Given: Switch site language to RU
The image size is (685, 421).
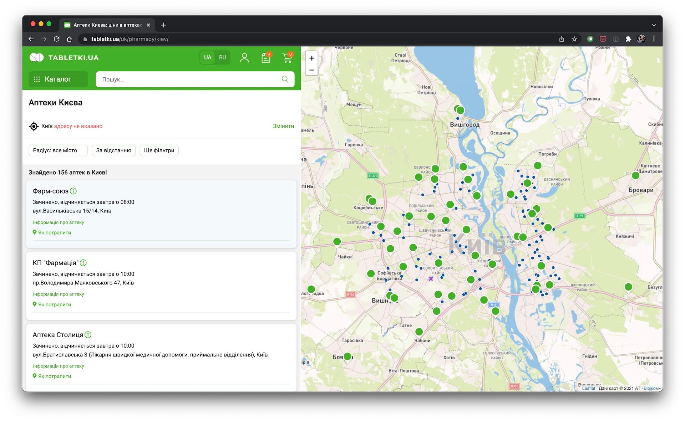Looking at the screenshot, I should tap(222, 57).
